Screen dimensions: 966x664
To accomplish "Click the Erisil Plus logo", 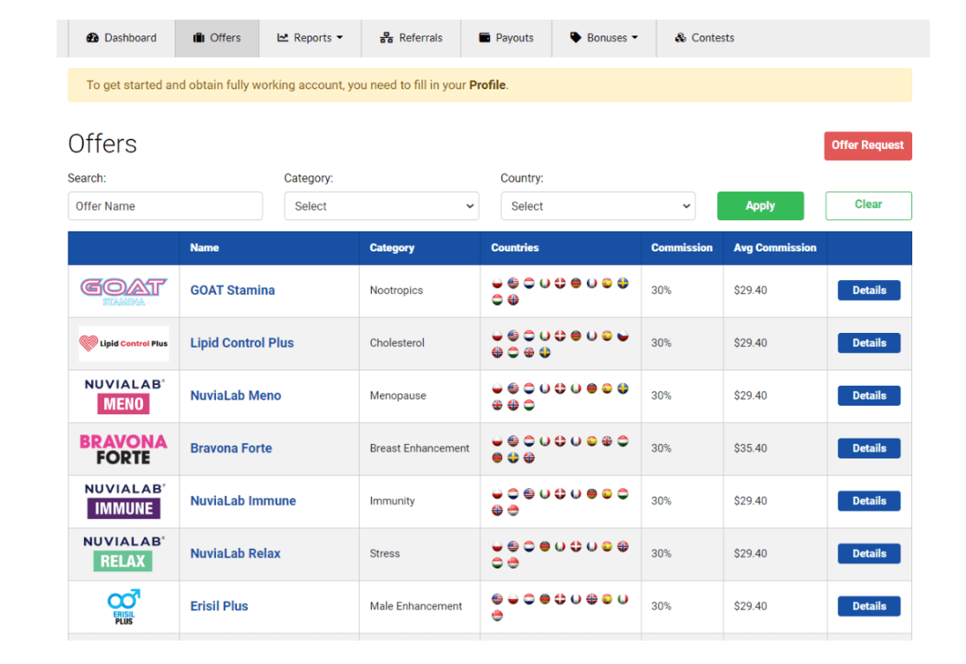I will [124, 607].
